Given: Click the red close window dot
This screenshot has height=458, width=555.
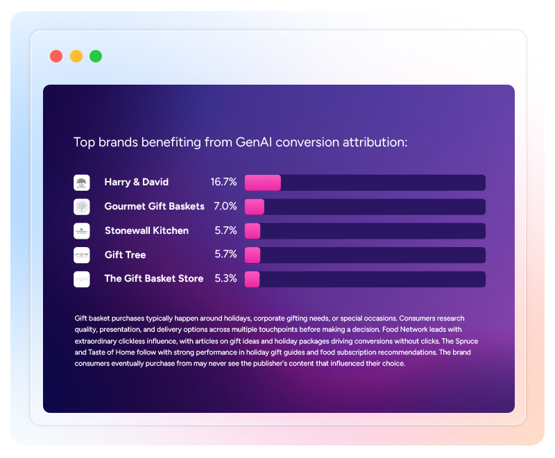Looking at the screenshot, I should (56, 56).
